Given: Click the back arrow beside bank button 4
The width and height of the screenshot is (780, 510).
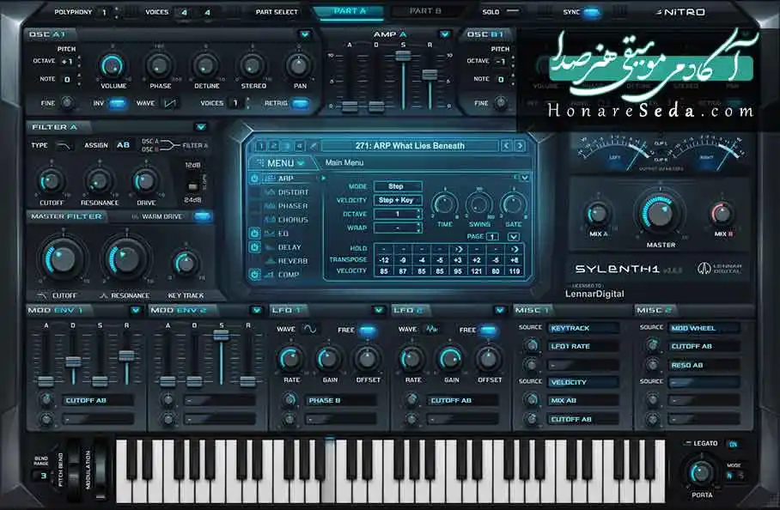Looking at the screenshot, I should tap(313, 146).
